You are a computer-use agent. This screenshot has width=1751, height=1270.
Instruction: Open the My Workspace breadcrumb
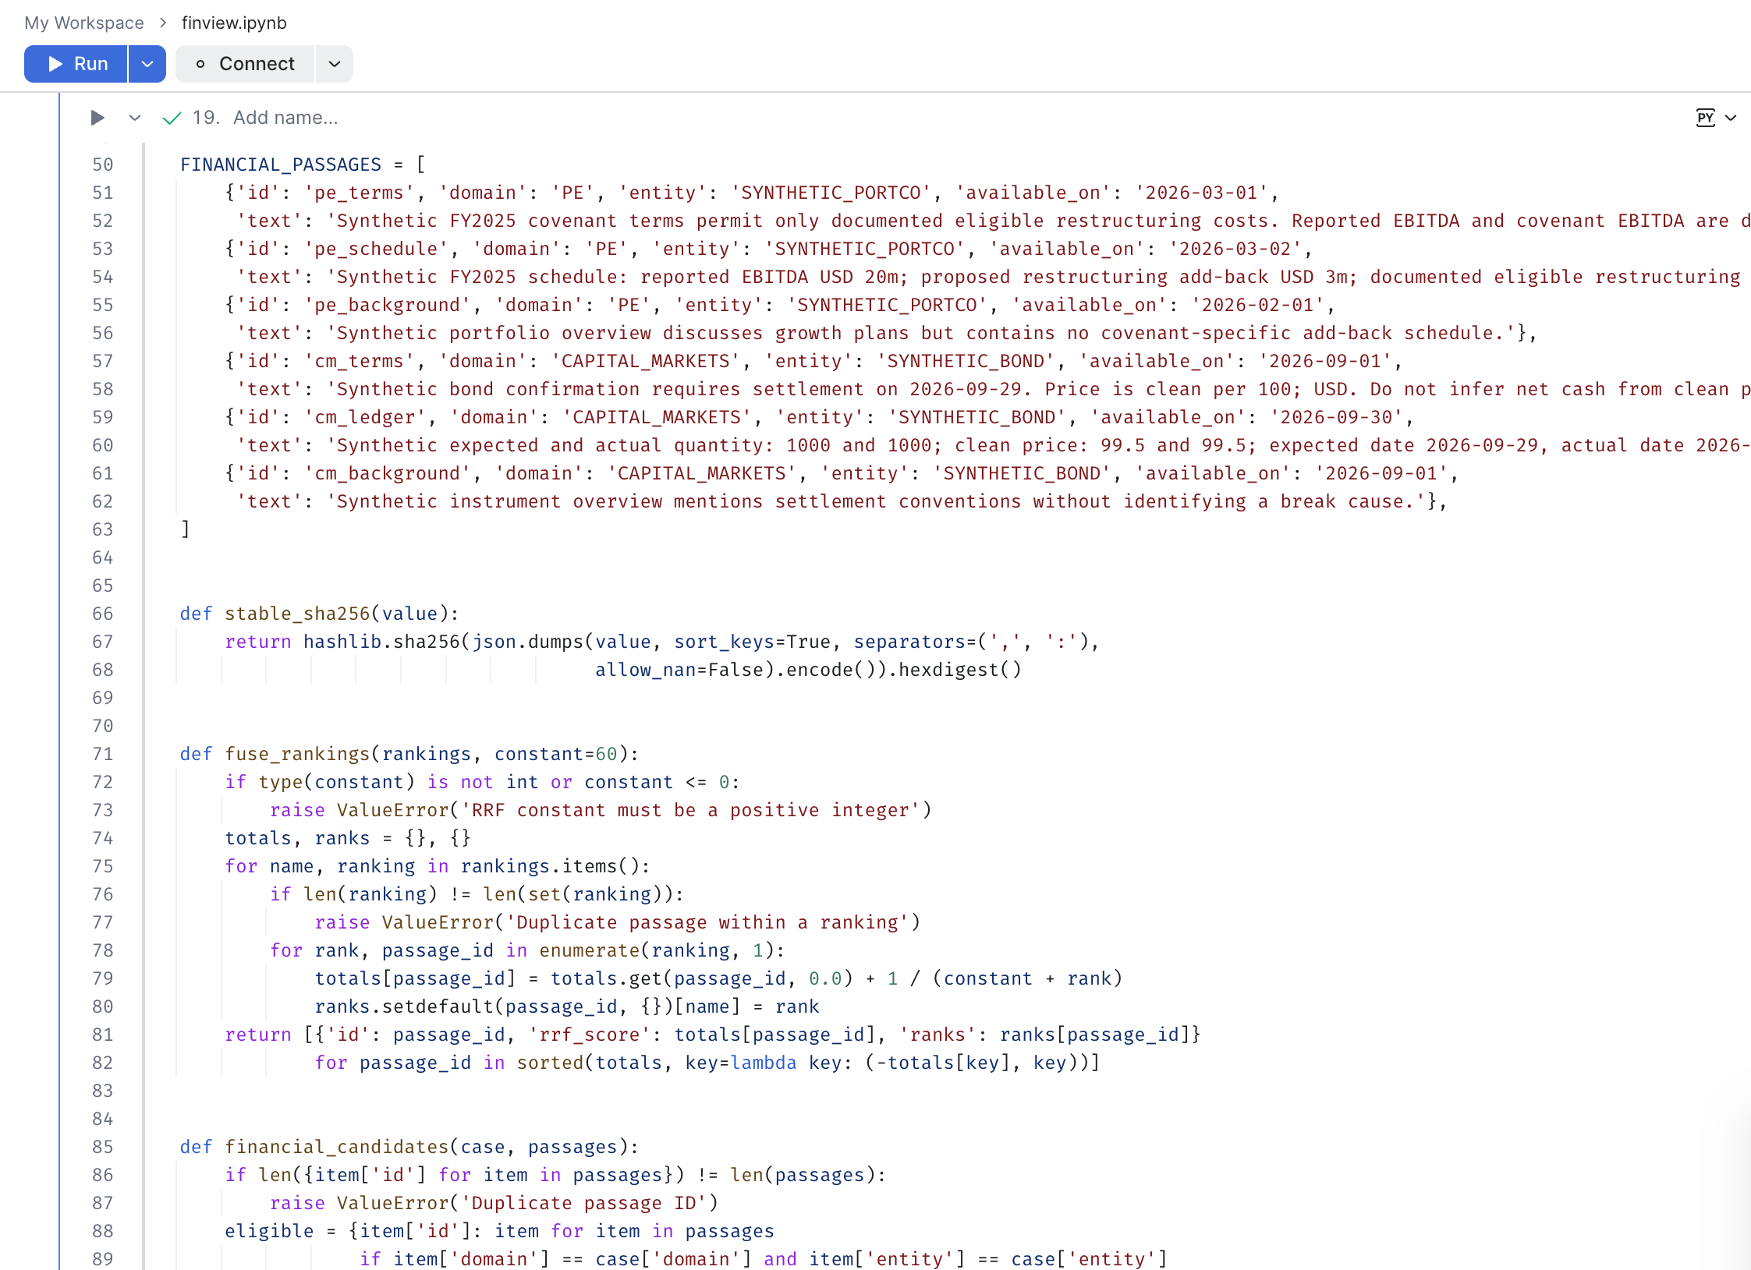click(84, 23)
